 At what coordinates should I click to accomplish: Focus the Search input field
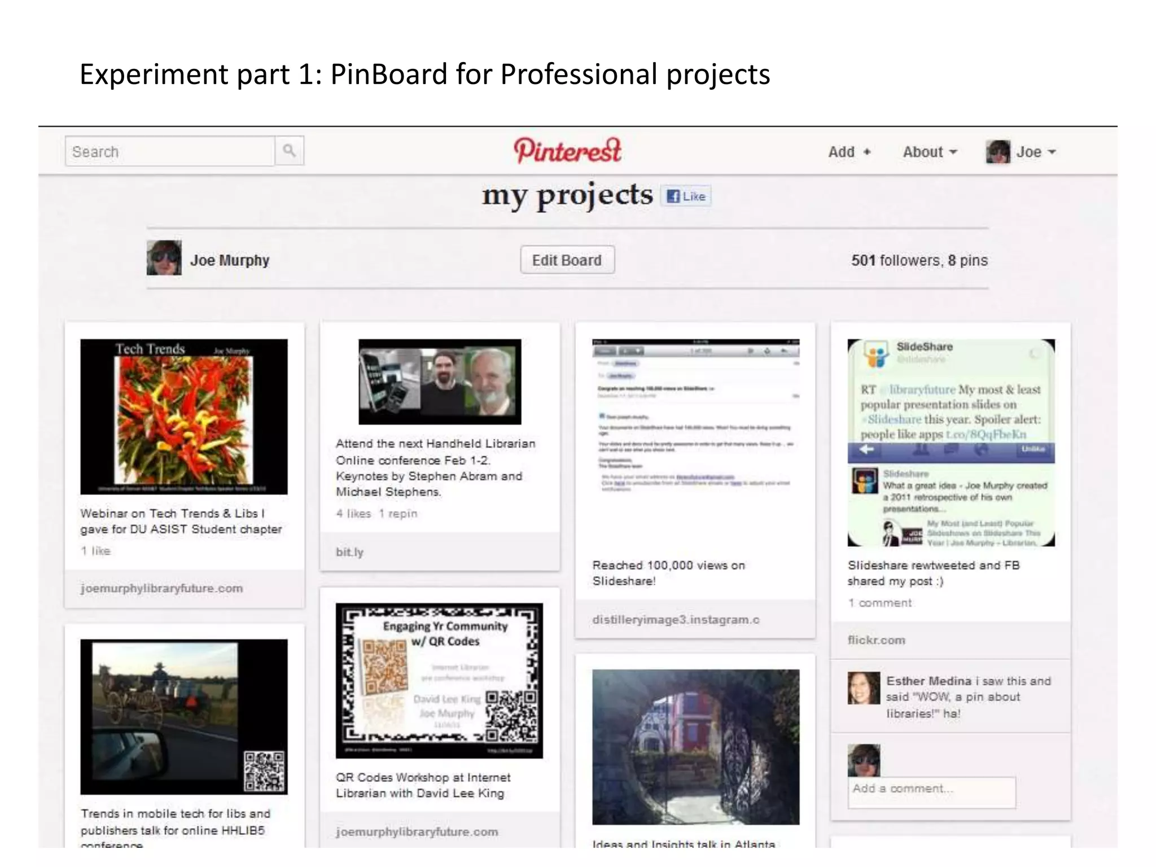170,151
